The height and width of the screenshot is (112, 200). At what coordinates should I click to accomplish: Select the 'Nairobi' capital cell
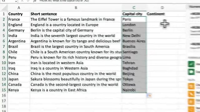pyautogui.click(x=134, y=90)
